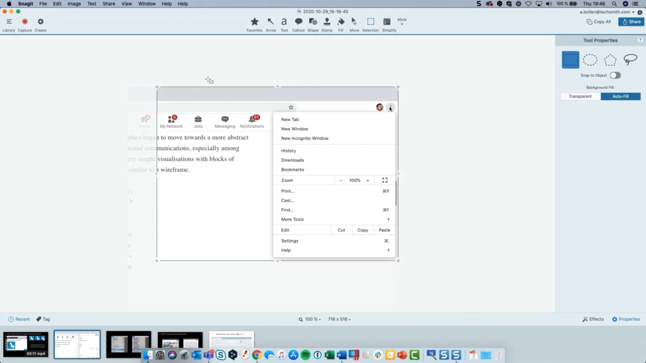Click the Copy All button
Viewport: 646px width, 363px height.
click(599, 22)
